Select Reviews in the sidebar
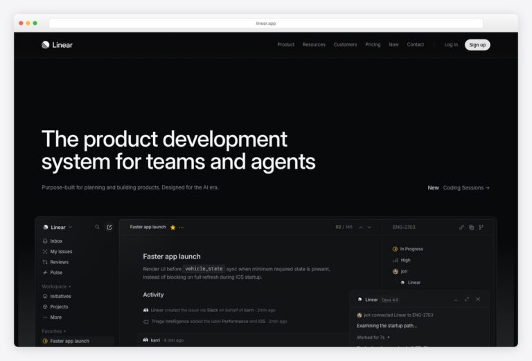The width and height of the screenshot is (532, 361). pos(60,262)
